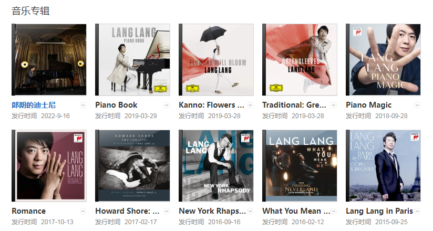Click the 郎朗的迪士尼 album title link
Screen dimensions: 433x231
pos(34,105)
